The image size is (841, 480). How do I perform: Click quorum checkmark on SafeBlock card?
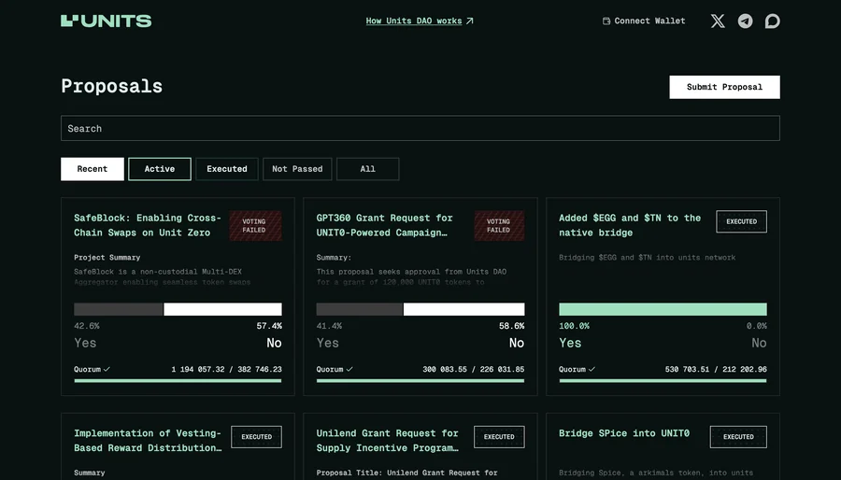coord(107,369)
